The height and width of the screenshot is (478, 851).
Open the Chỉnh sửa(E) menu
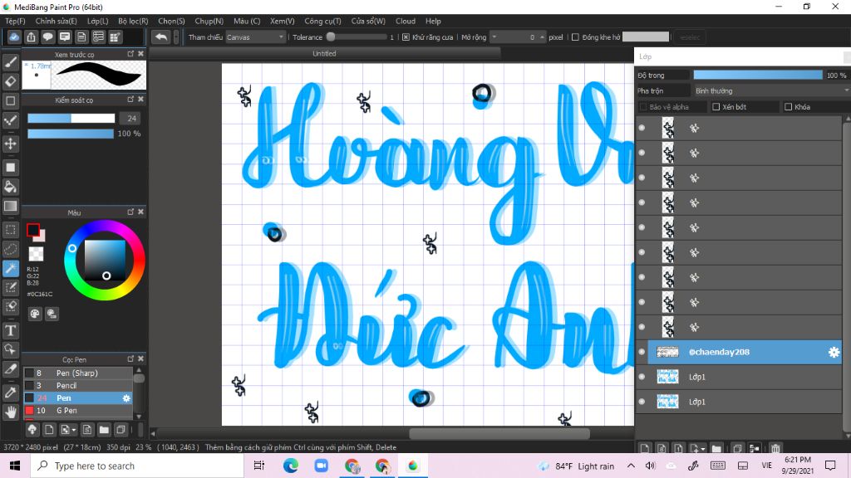[x=56, y=21]
